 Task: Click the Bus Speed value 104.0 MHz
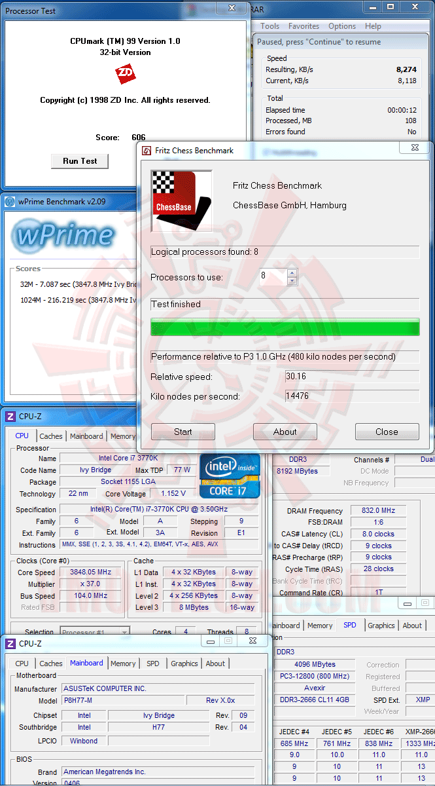click(90, 595)
